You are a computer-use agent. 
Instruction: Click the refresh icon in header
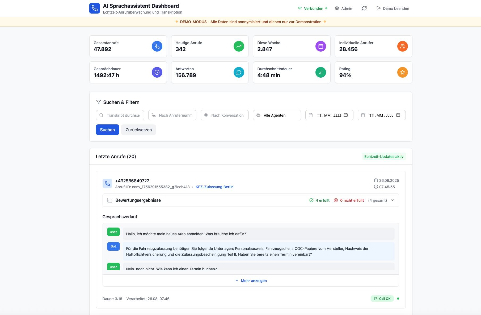pos(364,9)
